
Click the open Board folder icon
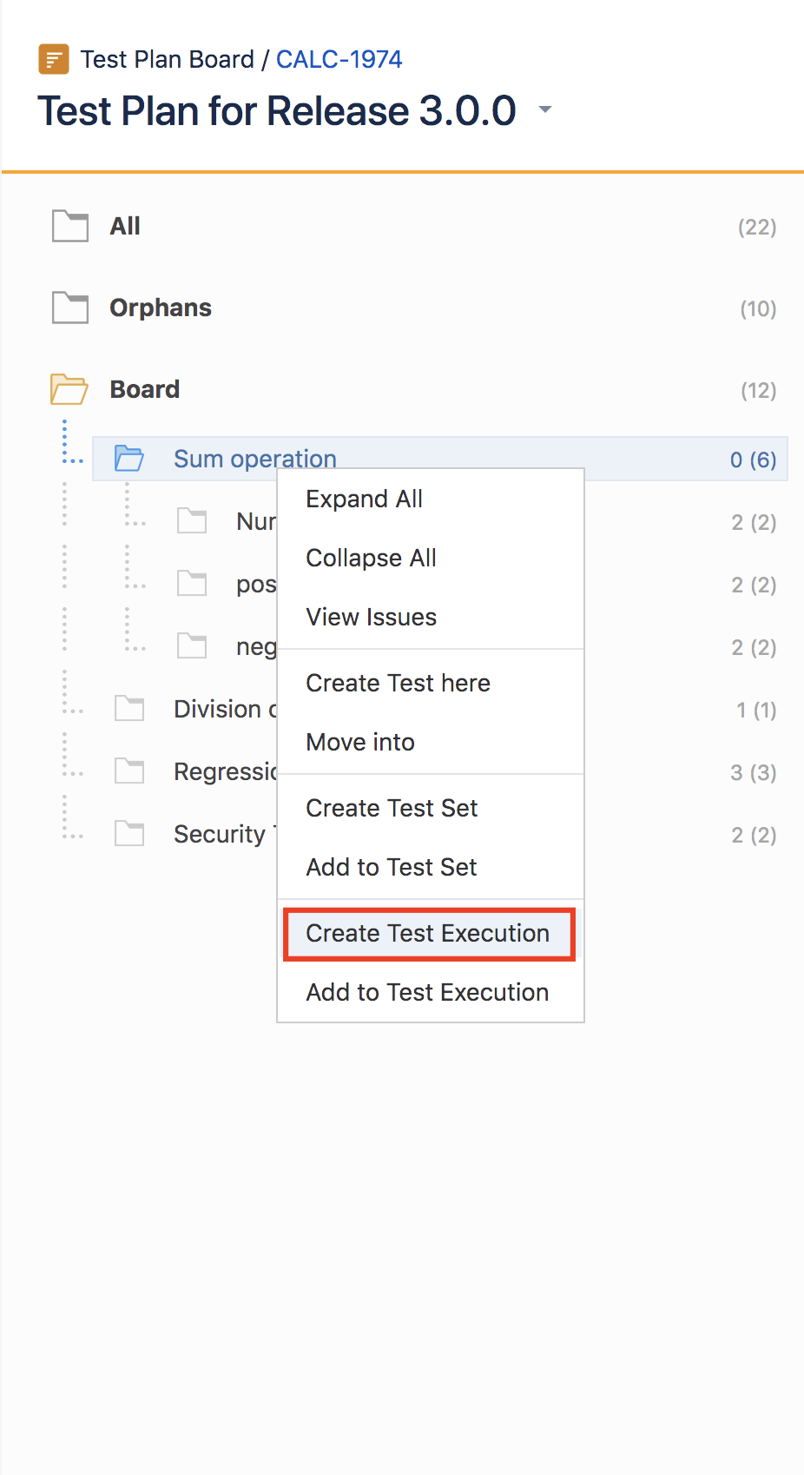pyautogui.click(x=69, y=389)
